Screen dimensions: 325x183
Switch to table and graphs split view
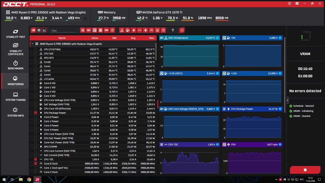tap(33, 30)
